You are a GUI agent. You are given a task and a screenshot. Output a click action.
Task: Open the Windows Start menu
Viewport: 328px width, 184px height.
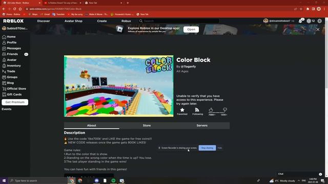click(4, 180)
